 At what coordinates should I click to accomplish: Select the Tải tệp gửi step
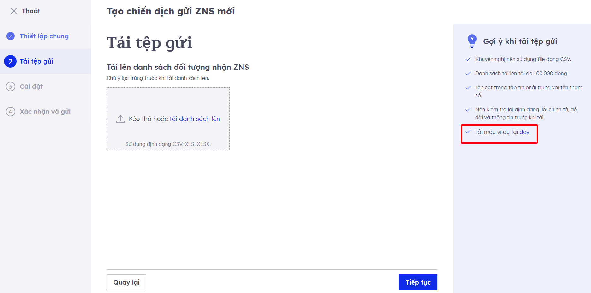point(37,61)
